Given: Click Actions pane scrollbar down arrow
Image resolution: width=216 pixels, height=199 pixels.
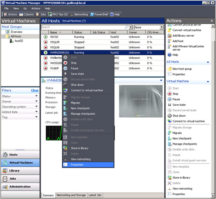Looking at the screenshot, I should click(x=213, y=196).
